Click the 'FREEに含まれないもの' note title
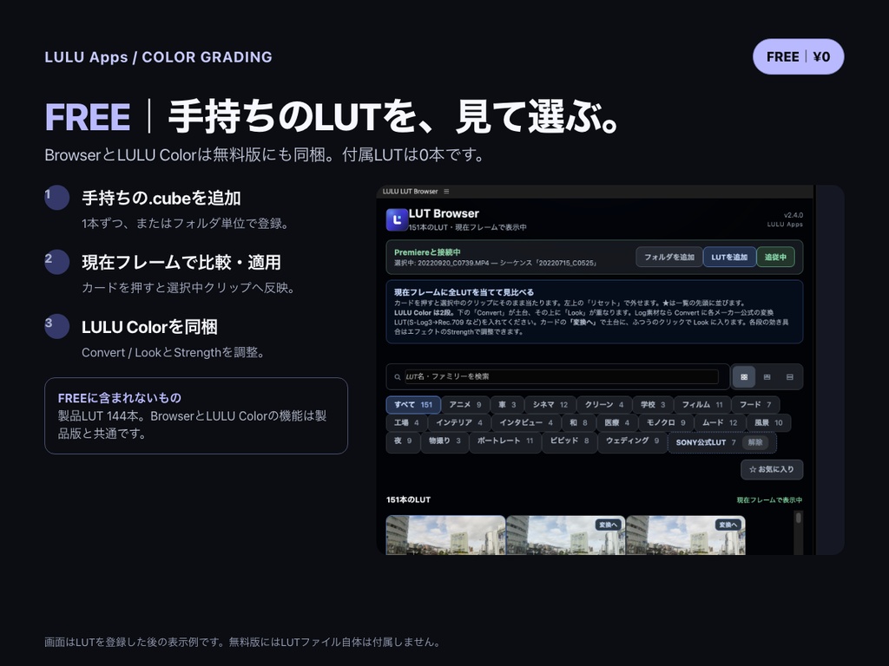 pyautogui.click(x=120, y=398)
